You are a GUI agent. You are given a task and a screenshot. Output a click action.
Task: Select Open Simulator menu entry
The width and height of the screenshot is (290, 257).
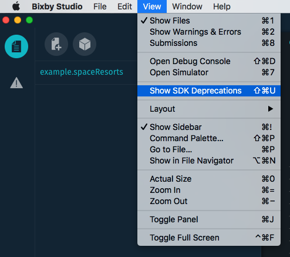tap(209, 72)
